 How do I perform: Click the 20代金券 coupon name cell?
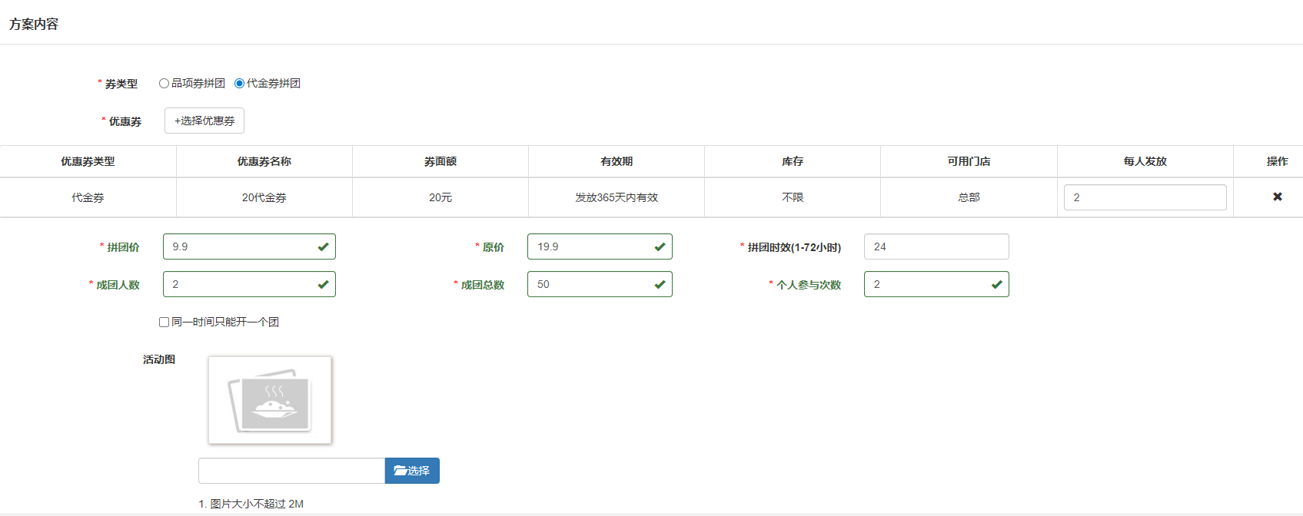click(x=264, y=197)
